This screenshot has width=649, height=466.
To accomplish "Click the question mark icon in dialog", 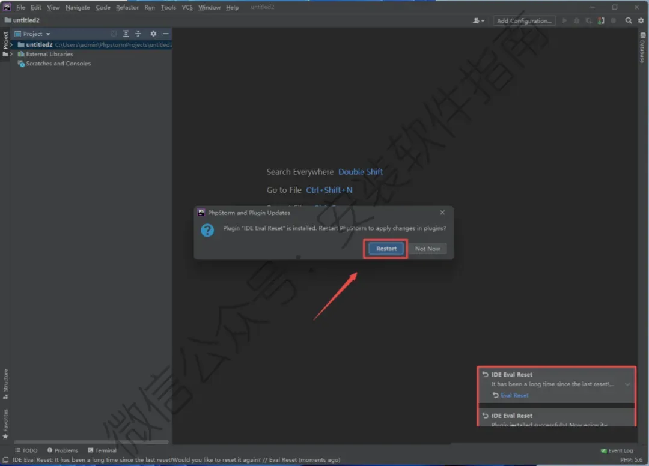I will 207,230.
